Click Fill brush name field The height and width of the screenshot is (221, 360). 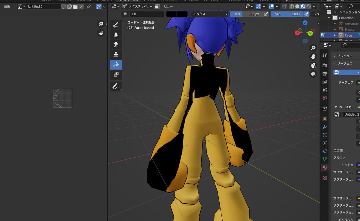(147, 14)
